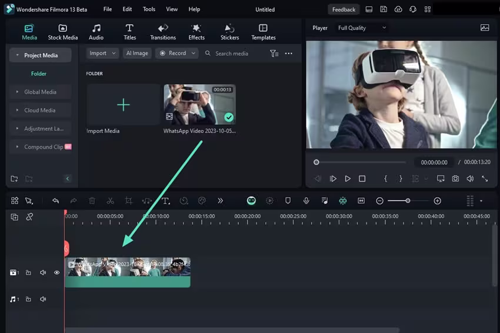Toggle video track 1 visibility eye
Image resolution: width=500 pixels, height=333 pixels.
56,273
